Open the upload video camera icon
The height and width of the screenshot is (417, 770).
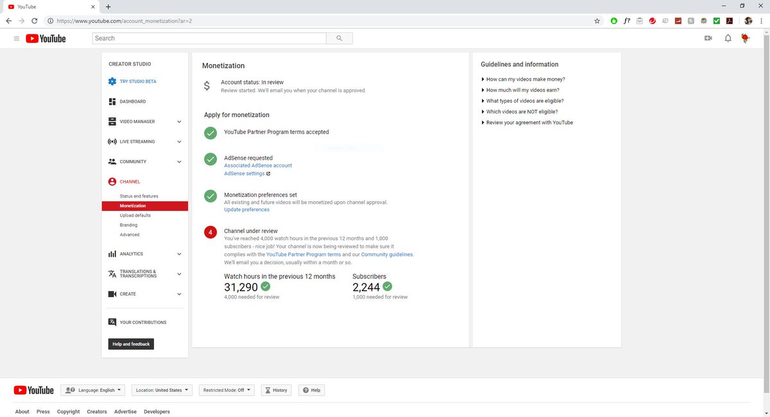tap(708, 38)
